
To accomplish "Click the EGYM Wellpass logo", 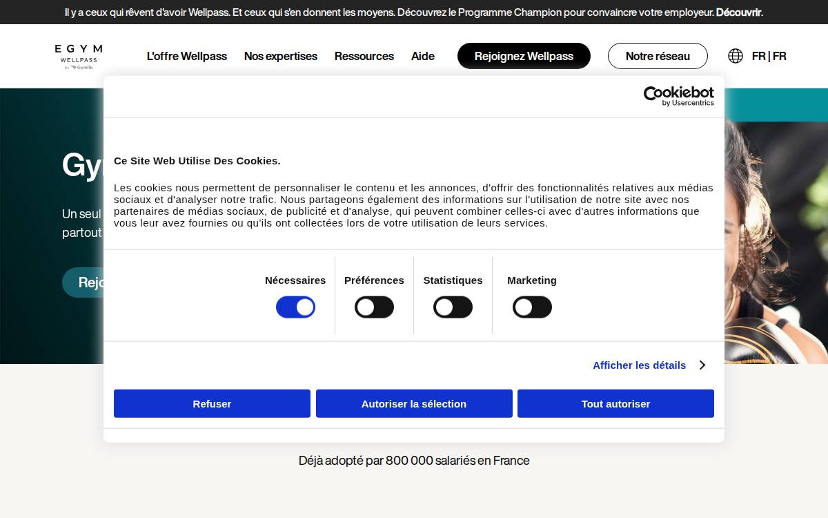I will coord(79,57).
